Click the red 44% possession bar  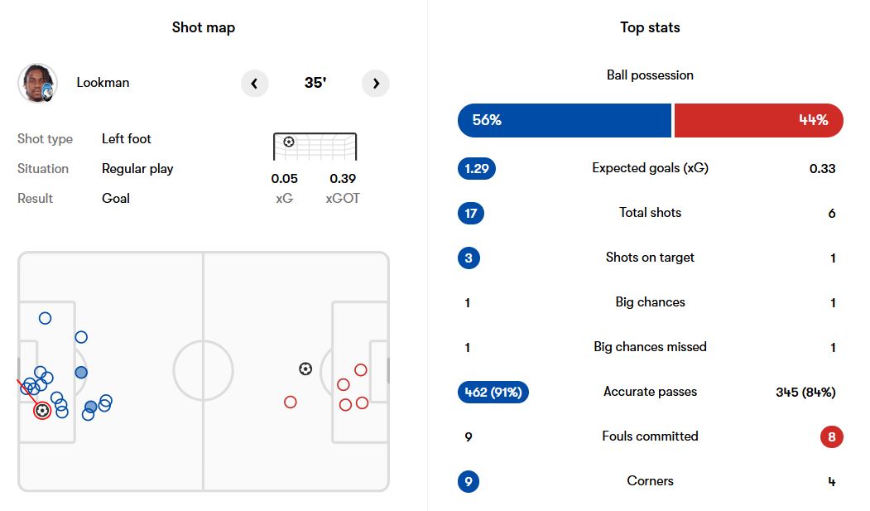click(758, 120)
